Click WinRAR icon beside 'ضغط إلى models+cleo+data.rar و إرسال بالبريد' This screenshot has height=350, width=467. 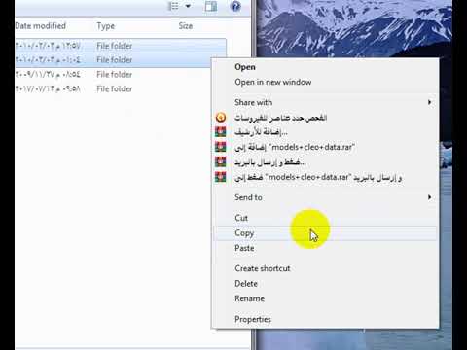221,177
